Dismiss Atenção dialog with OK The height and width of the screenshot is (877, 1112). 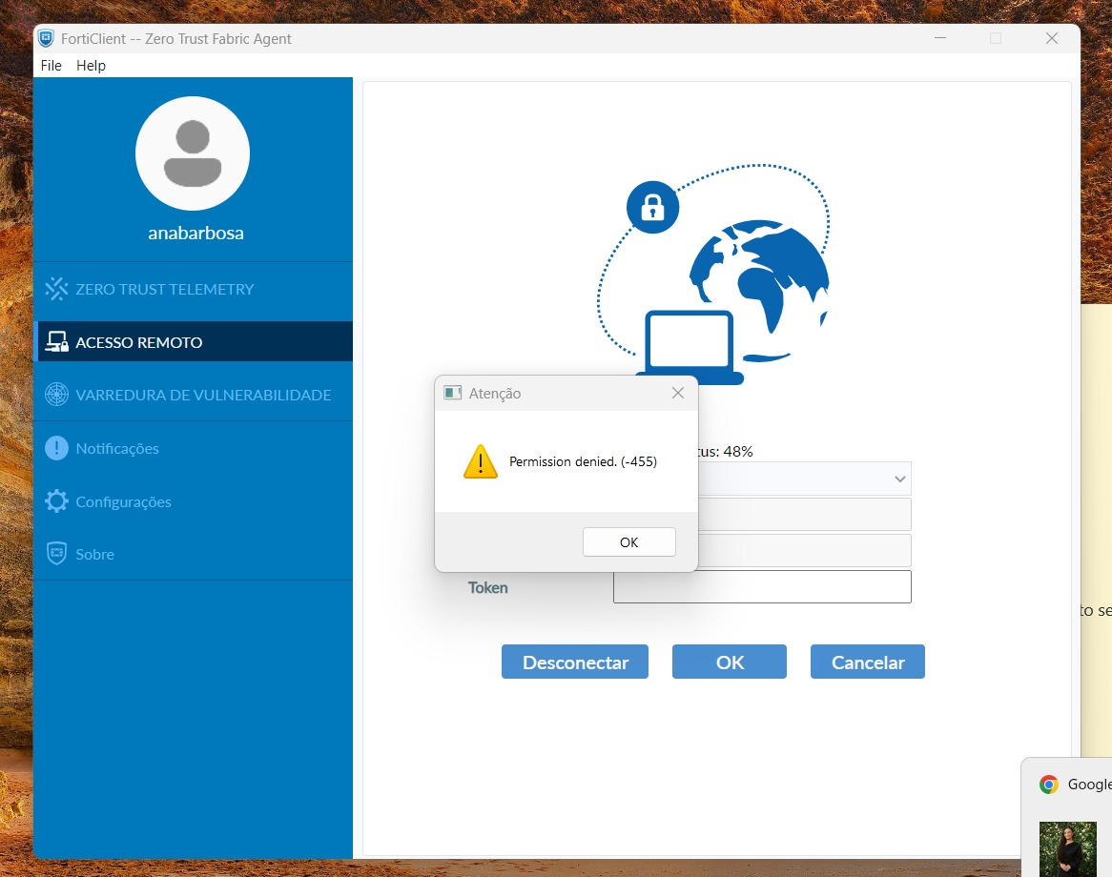click(x=629, y=542)
